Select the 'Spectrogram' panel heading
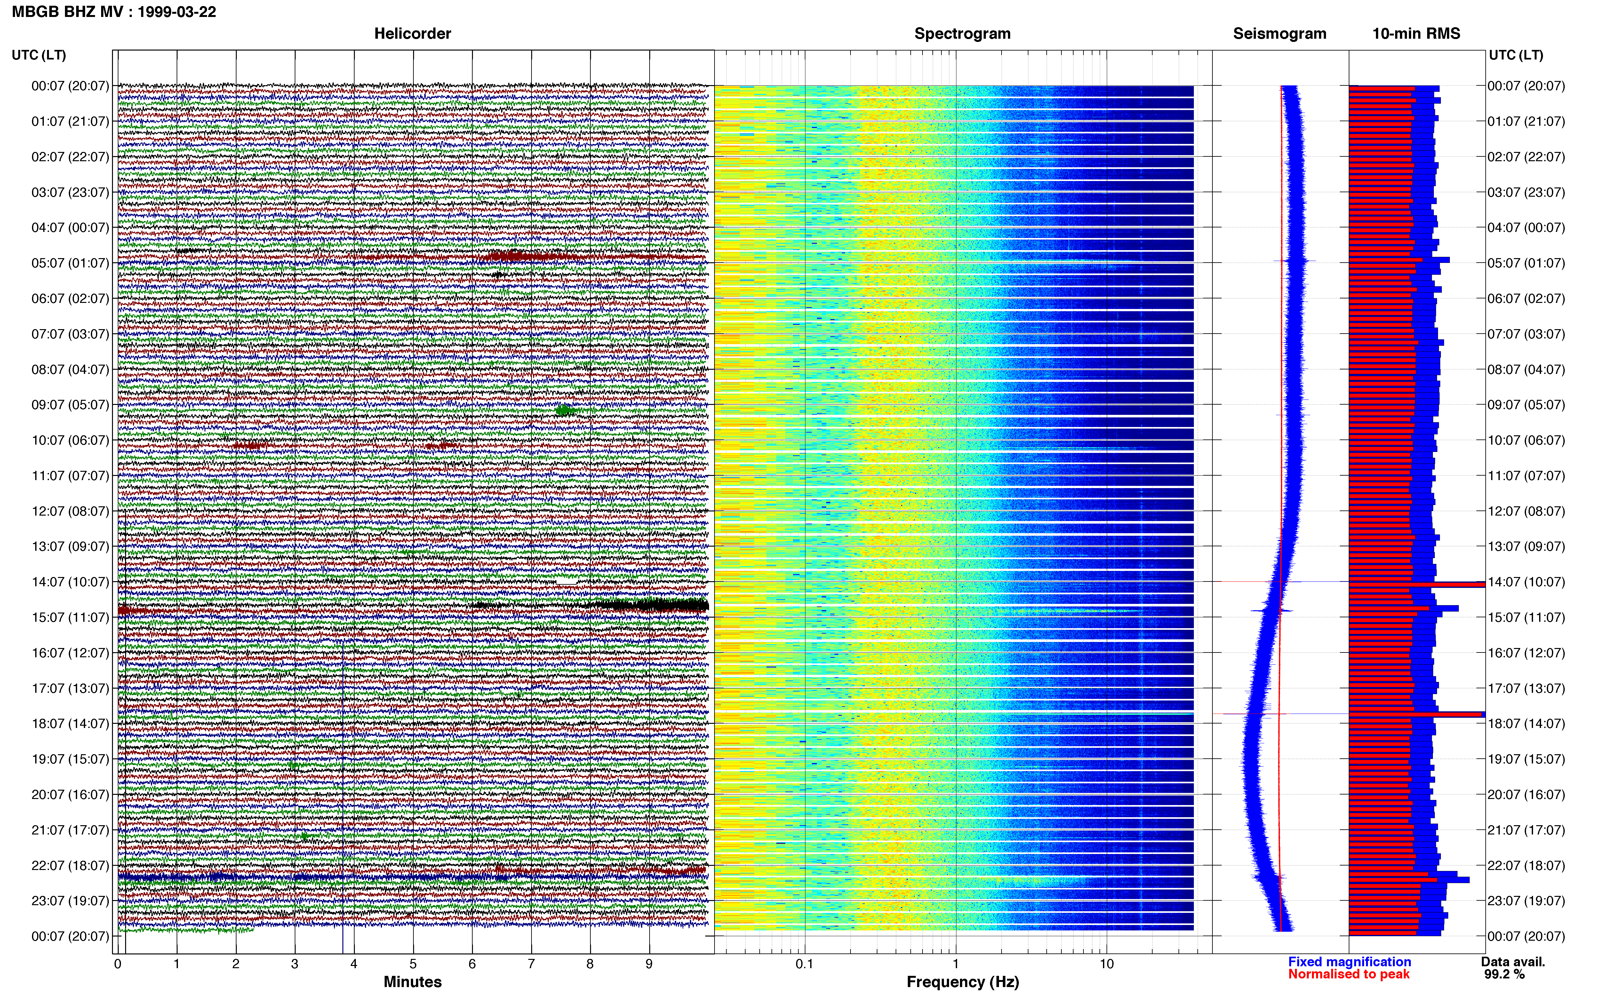The image size is (1606, 1004). coord(963,34)
